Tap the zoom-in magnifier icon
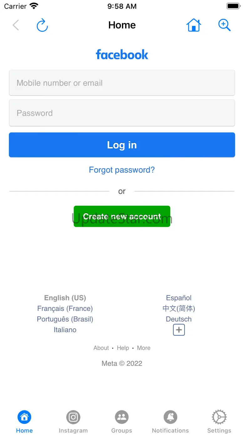This screenshot has width=244, height=435. click(x=224, y=25)
